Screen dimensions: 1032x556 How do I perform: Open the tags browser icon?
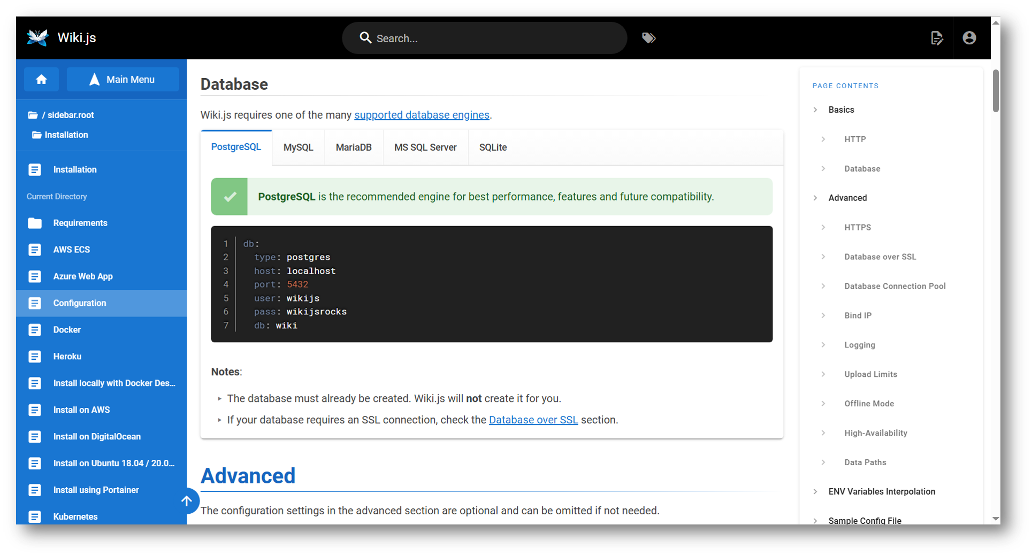(648, 38)
